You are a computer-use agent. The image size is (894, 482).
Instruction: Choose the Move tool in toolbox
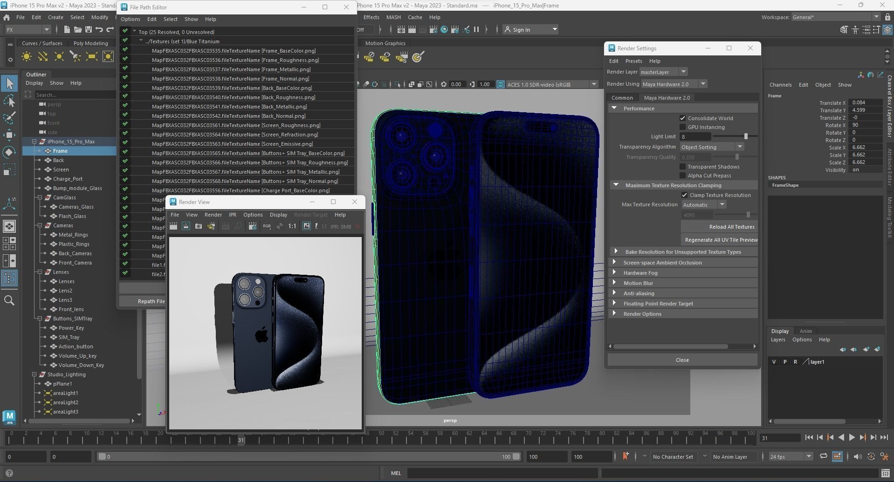coord(9,135)
